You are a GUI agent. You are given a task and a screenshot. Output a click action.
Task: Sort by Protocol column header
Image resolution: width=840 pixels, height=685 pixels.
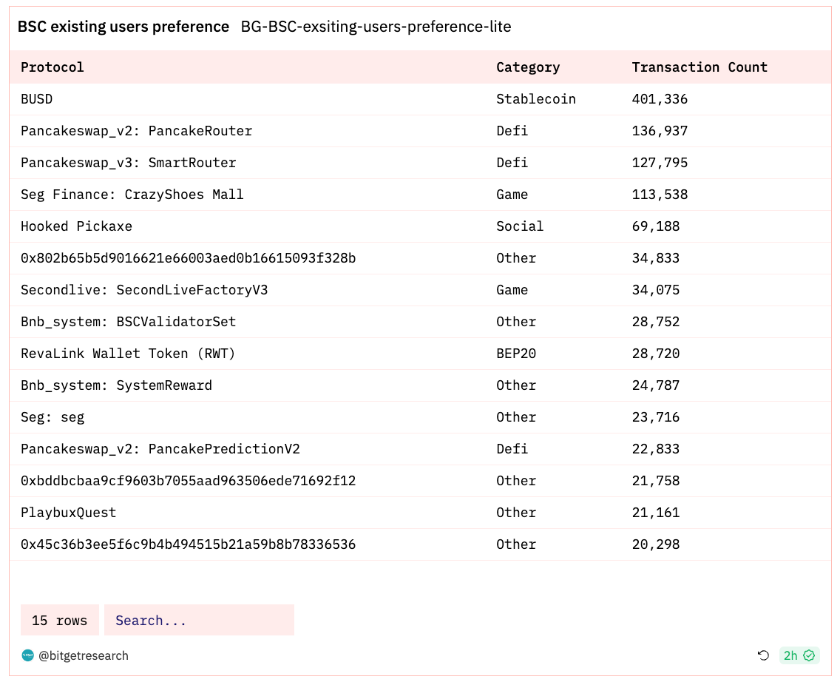click(x=52, y=67)
